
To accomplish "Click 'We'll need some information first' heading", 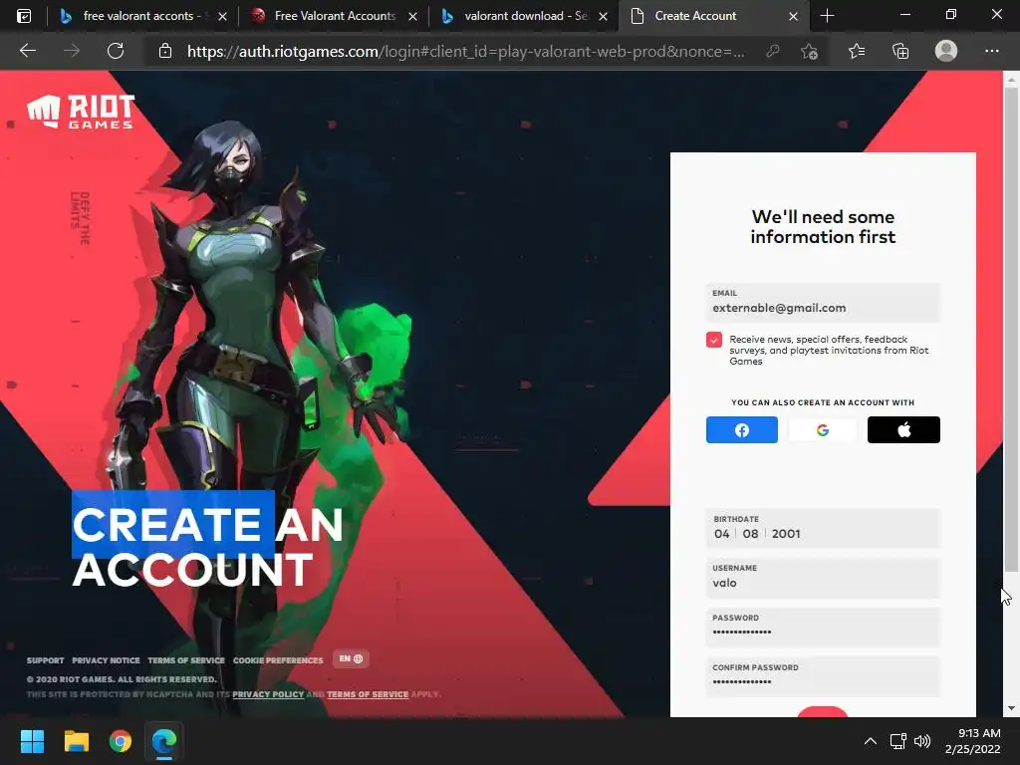I will click(x=823, y=226).
